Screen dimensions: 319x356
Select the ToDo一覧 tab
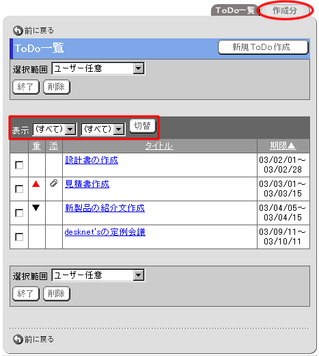(x=235, y=10)
